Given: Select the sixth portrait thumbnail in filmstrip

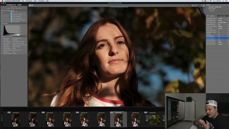Looking at the screenshot, I should (x=102, y=120).
